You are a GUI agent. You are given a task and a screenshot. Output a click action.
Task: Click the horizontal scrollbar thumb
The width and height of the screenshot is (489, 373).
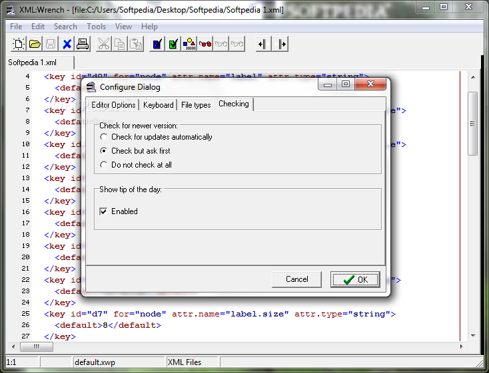tap(37, 346)
